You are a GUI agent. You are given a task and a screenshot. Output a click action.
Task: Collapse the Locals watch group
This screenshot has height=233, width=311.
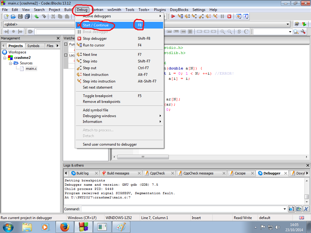point(66,55)
